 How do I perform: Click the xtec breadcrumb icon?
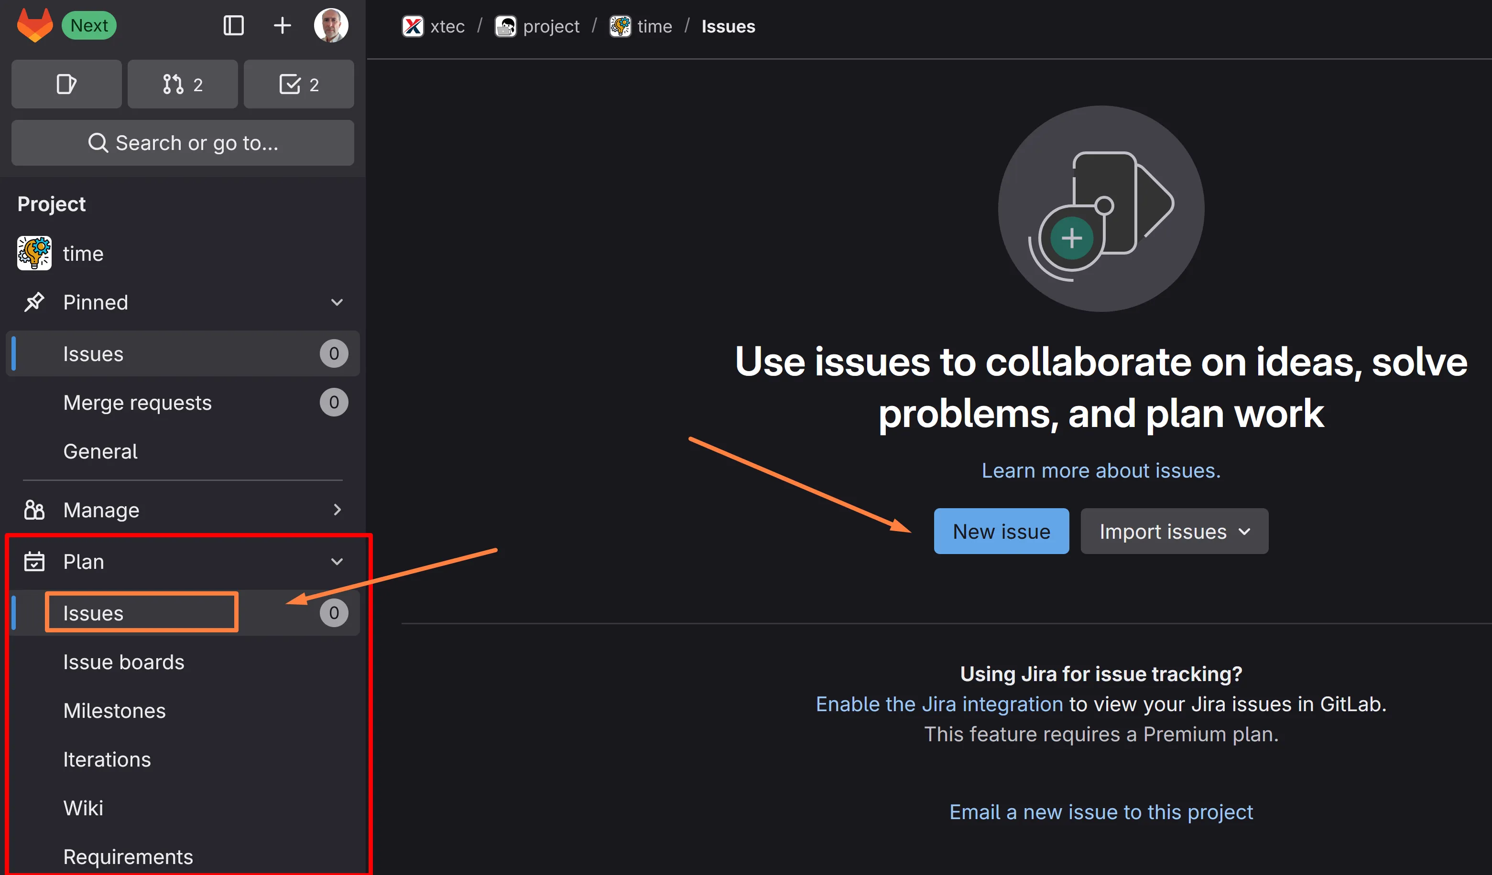pos(413,27)
